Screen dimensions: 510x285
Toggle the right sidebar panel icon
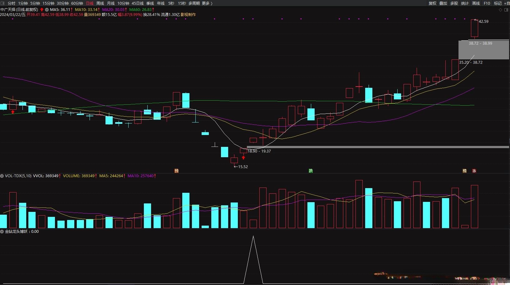tap(506, 10)
